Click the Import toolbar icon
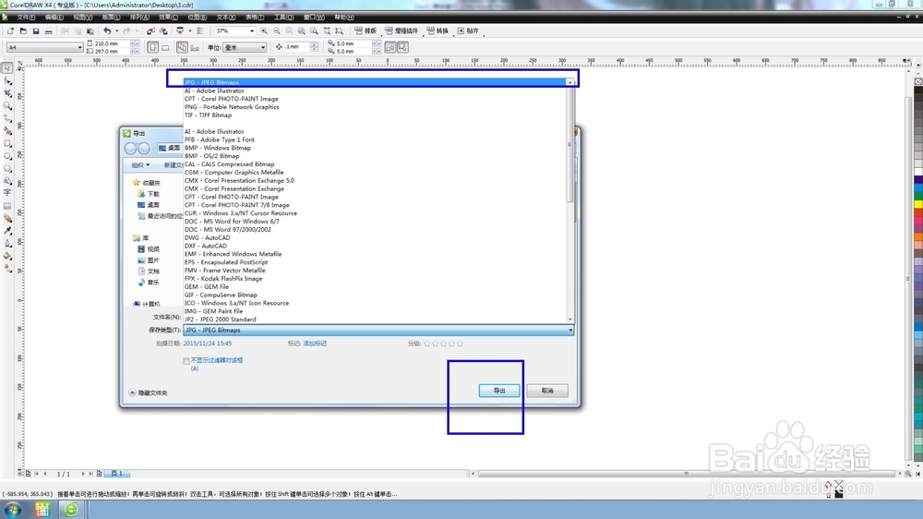Screen dimensions: 923x519 tap(150, 30)
